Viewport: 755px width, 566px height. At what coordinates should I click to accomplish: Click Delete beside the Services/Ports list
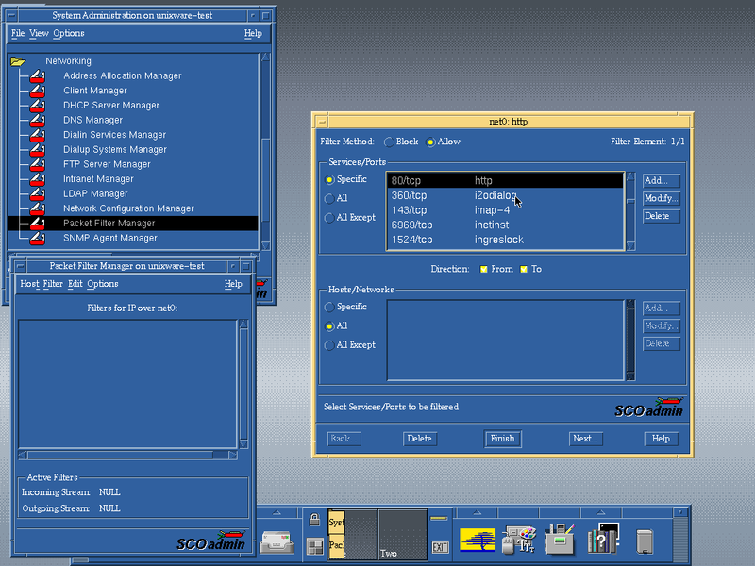click(x=662, y=216)
